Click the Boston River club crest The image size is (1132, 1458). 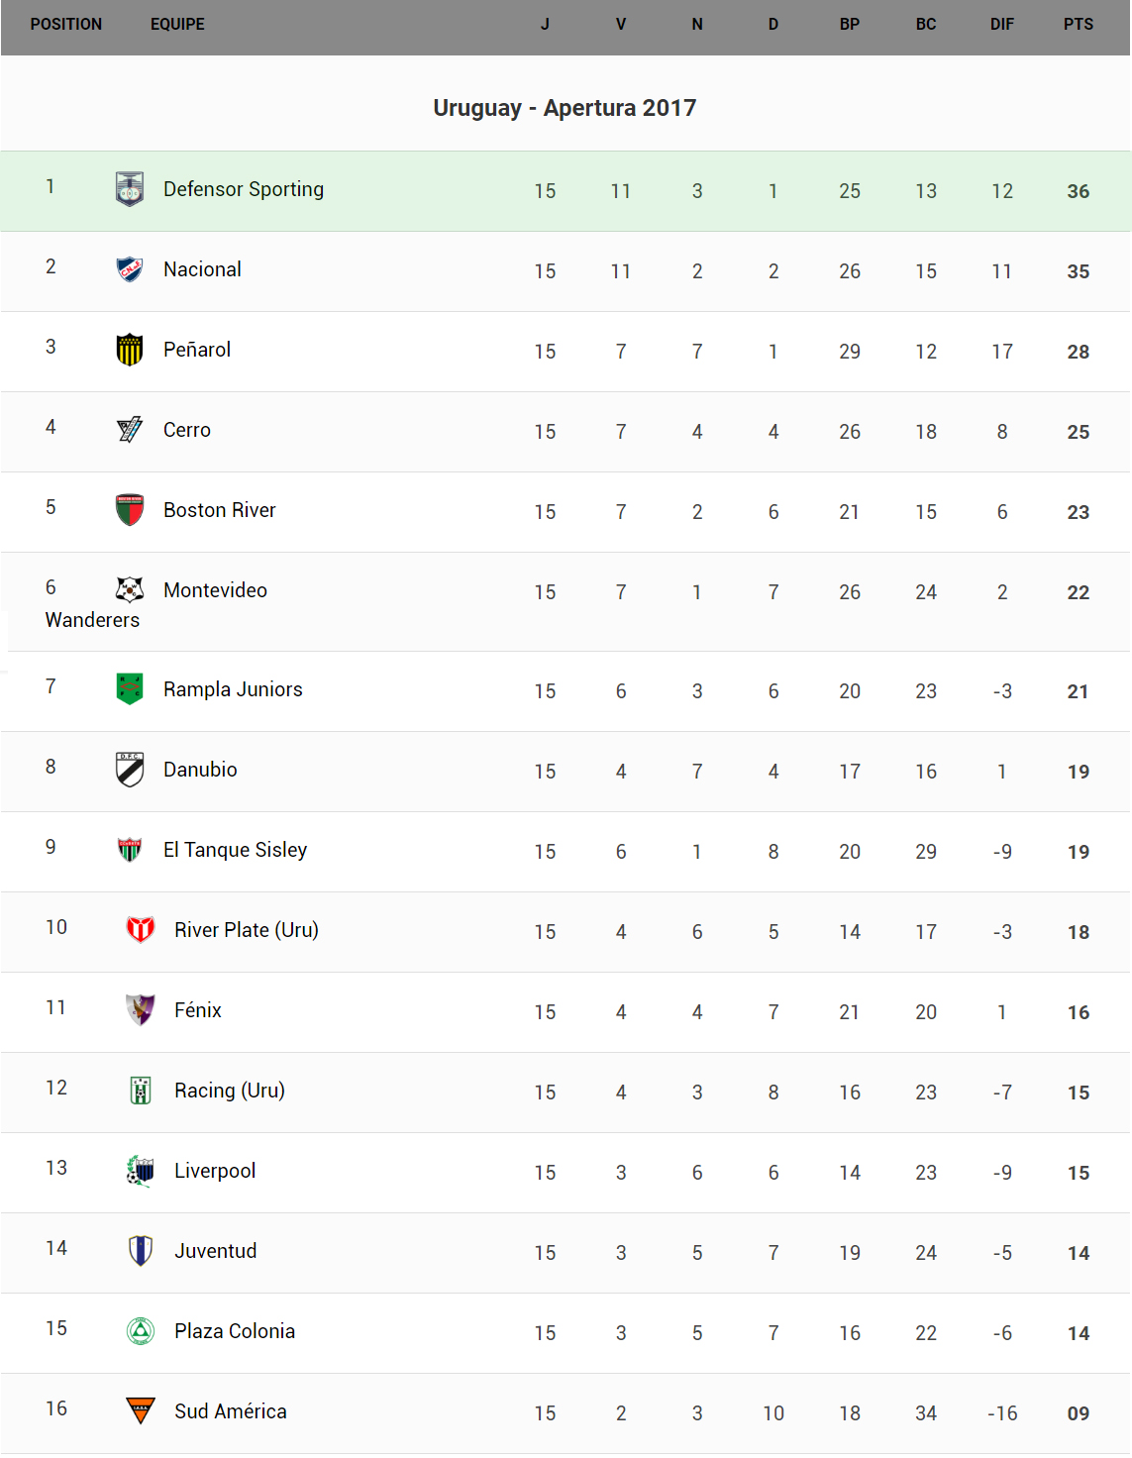pyautogui.click(x=130, y=510)
